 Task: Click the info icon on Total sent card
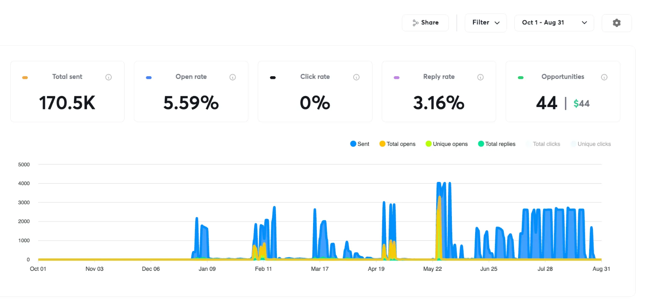[x=109, y=77]
